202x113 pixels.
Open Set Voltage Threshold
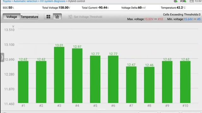[x=85, y=17]
